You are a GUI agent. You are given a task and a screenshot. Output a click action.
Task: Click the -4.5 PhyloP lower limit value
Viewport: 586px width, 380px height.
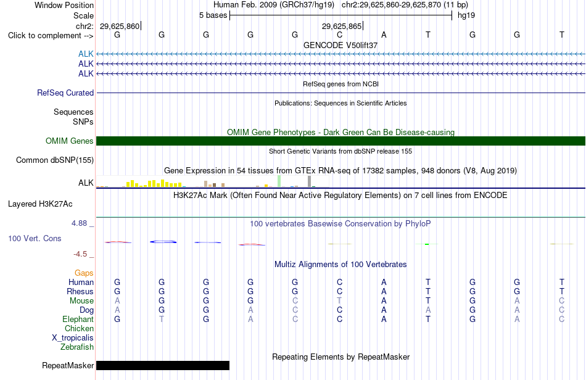tap(80, 254)
